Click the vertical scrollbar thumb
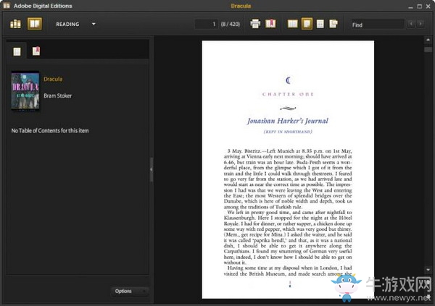 [x=428, y=50]
